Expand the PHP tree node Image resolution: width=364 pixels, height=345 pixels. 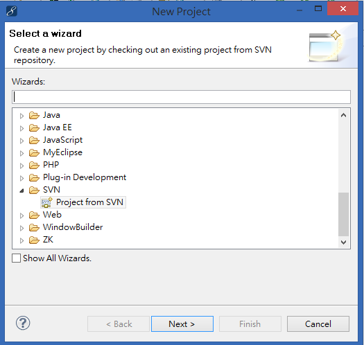coord(21,166)
